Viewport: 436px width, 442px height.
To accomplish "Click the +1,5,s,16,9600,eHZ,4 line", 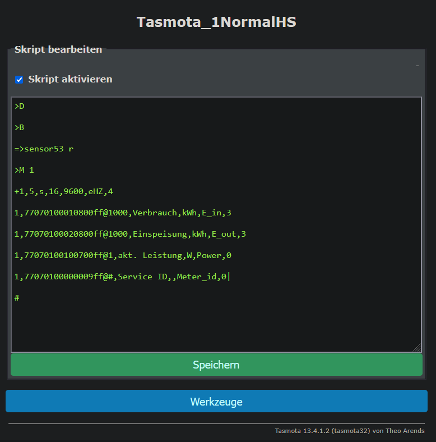I will 64,192.
